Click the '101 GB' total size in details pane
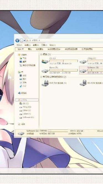 [x=80, y=131]
